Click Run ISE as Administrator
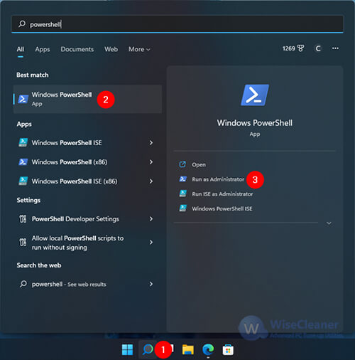 point(222,194)
